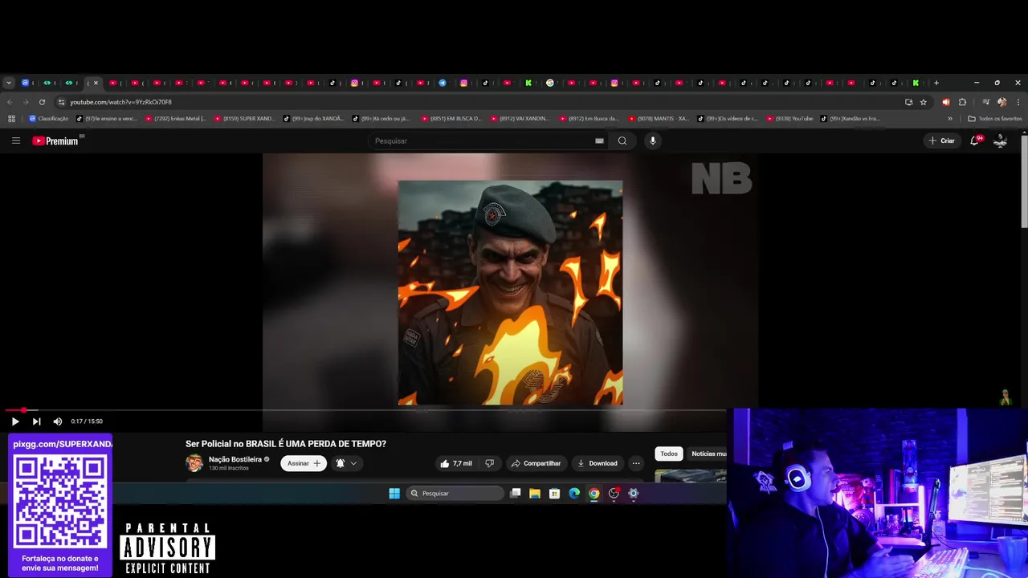
Task: Open Todos os favoritos folder
Action: coord(995,119)
